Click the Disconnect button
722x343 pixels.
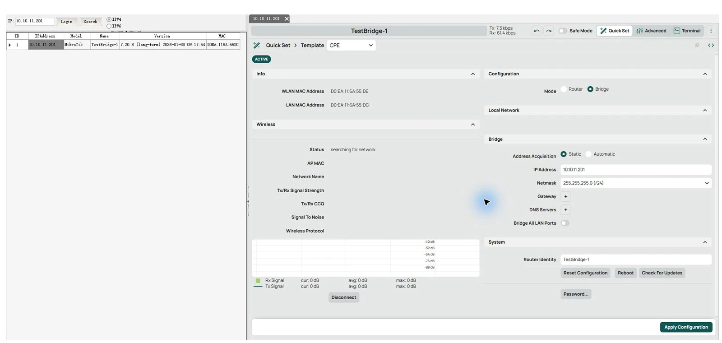coord(344,297)
